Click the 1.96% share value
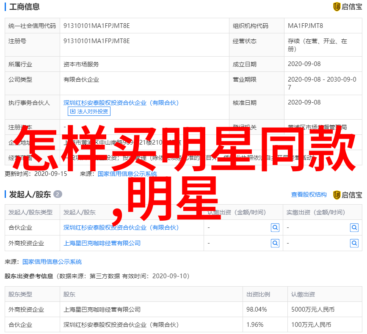The height and width of the screenshot is (334, 367). (x=255, y=324)
